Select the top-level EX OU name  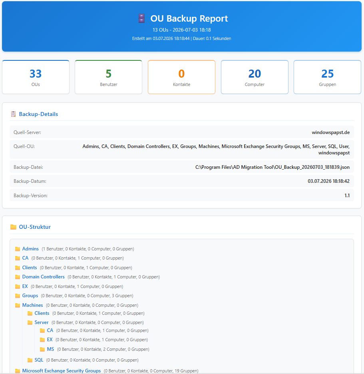[x=25, y=286]
